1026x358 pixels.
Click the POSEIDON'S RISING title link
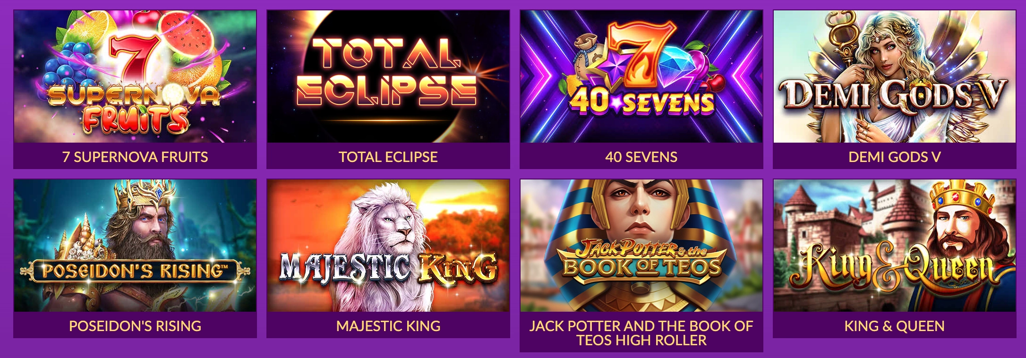[x=135, y=325]
